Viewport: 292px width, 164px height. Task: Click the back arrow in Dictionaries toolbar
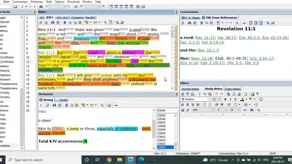pos(41,105)
